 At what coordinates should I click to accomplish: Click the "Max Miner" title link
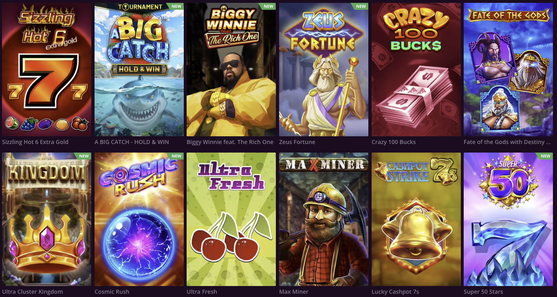click(294, 292)
